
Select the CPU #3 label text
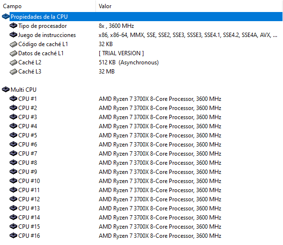tap(27, 117)
